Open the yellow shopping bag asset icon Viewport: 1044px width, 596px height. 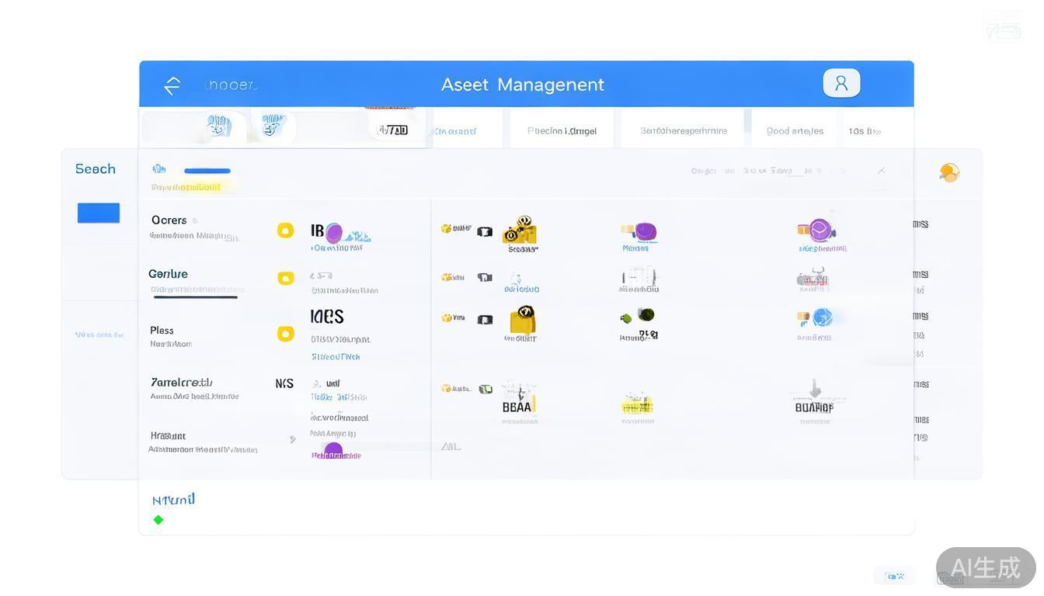523,320
